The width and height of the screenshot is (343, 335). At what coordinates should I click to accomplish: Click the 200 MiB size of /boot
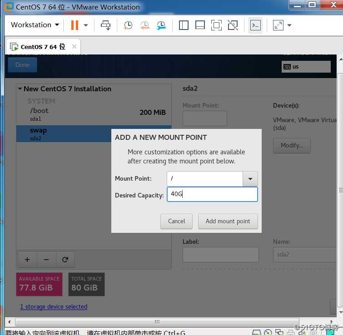(153, 112)
